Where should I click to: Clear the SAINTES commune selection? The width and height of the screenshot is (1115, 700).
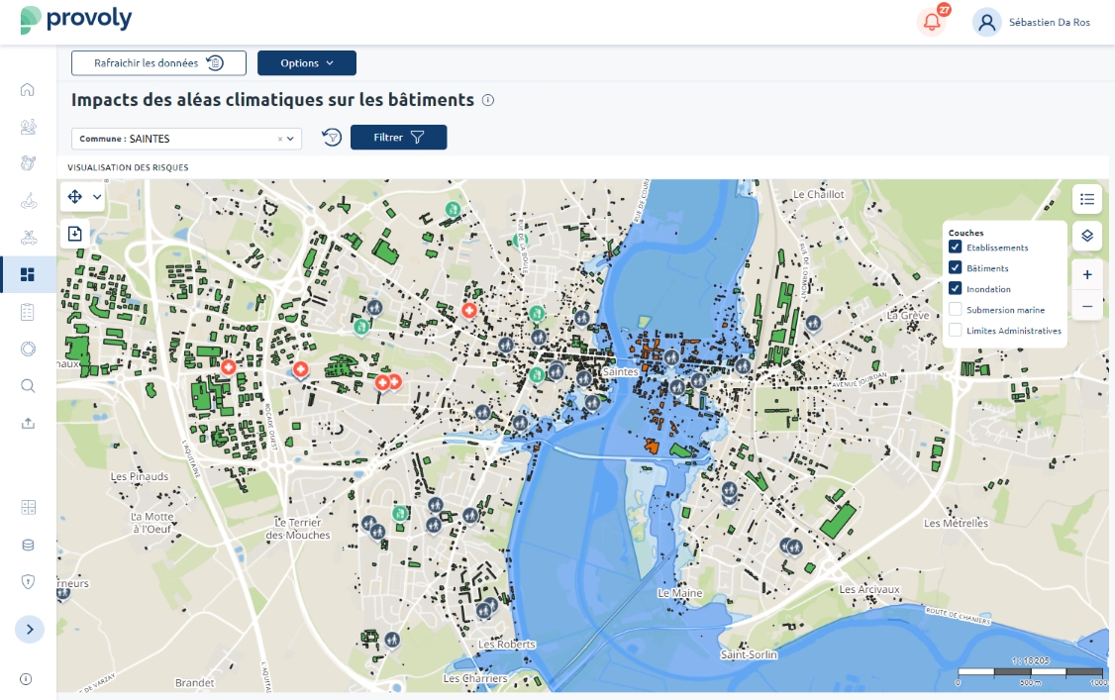(x=280, y=140)
